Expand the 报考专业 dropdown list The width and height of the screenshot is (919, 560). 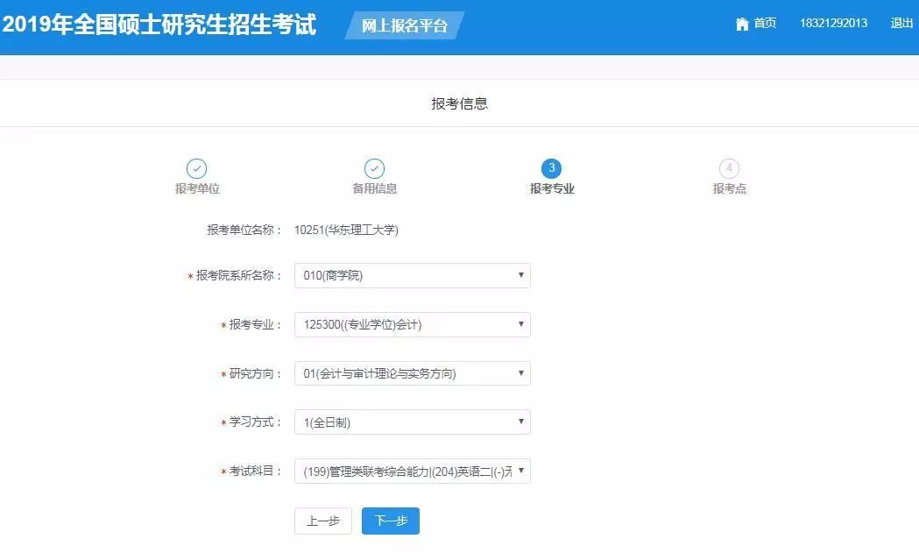coord(412,325)
